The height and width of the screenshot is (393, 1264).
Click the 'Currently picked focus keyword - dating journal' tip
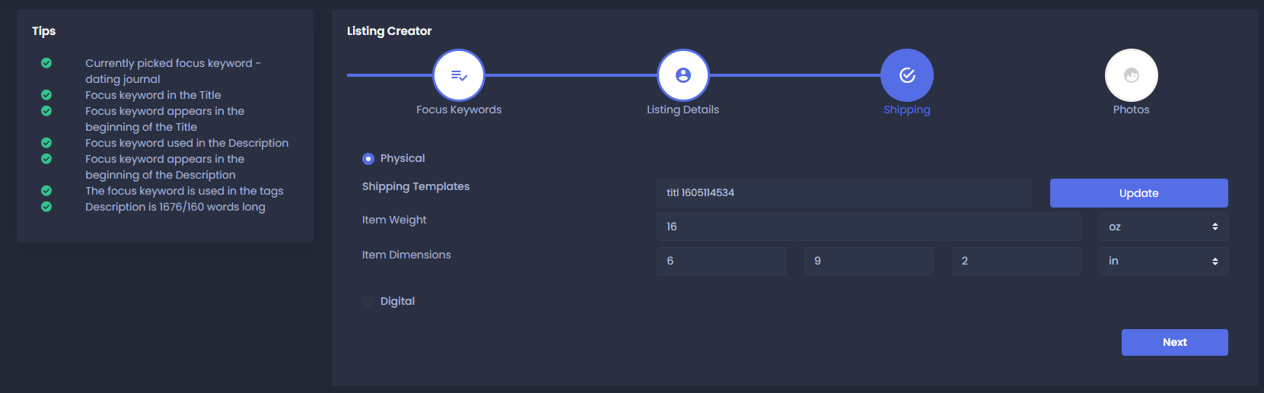[x=173, y=71]
